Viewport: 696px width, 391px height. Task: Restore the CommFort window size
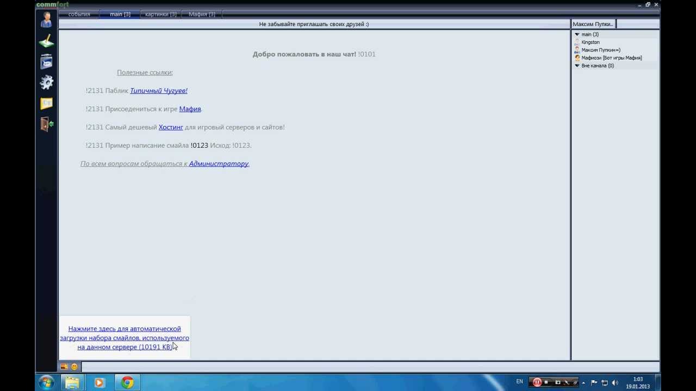(x=648, y=4)
